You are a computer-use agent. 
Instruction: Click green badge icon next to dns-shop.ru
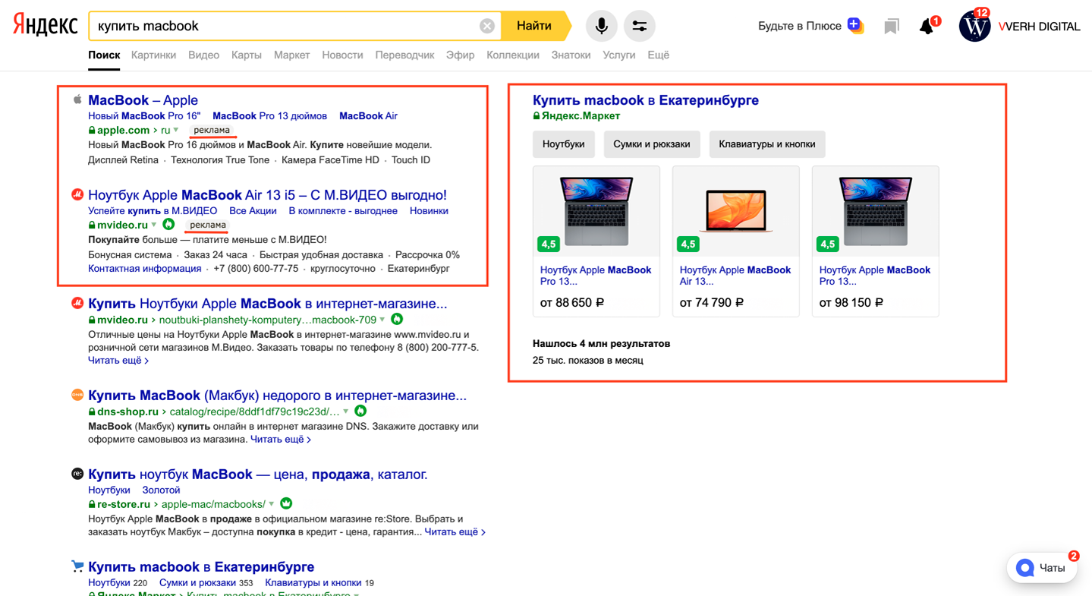[360, 411]
